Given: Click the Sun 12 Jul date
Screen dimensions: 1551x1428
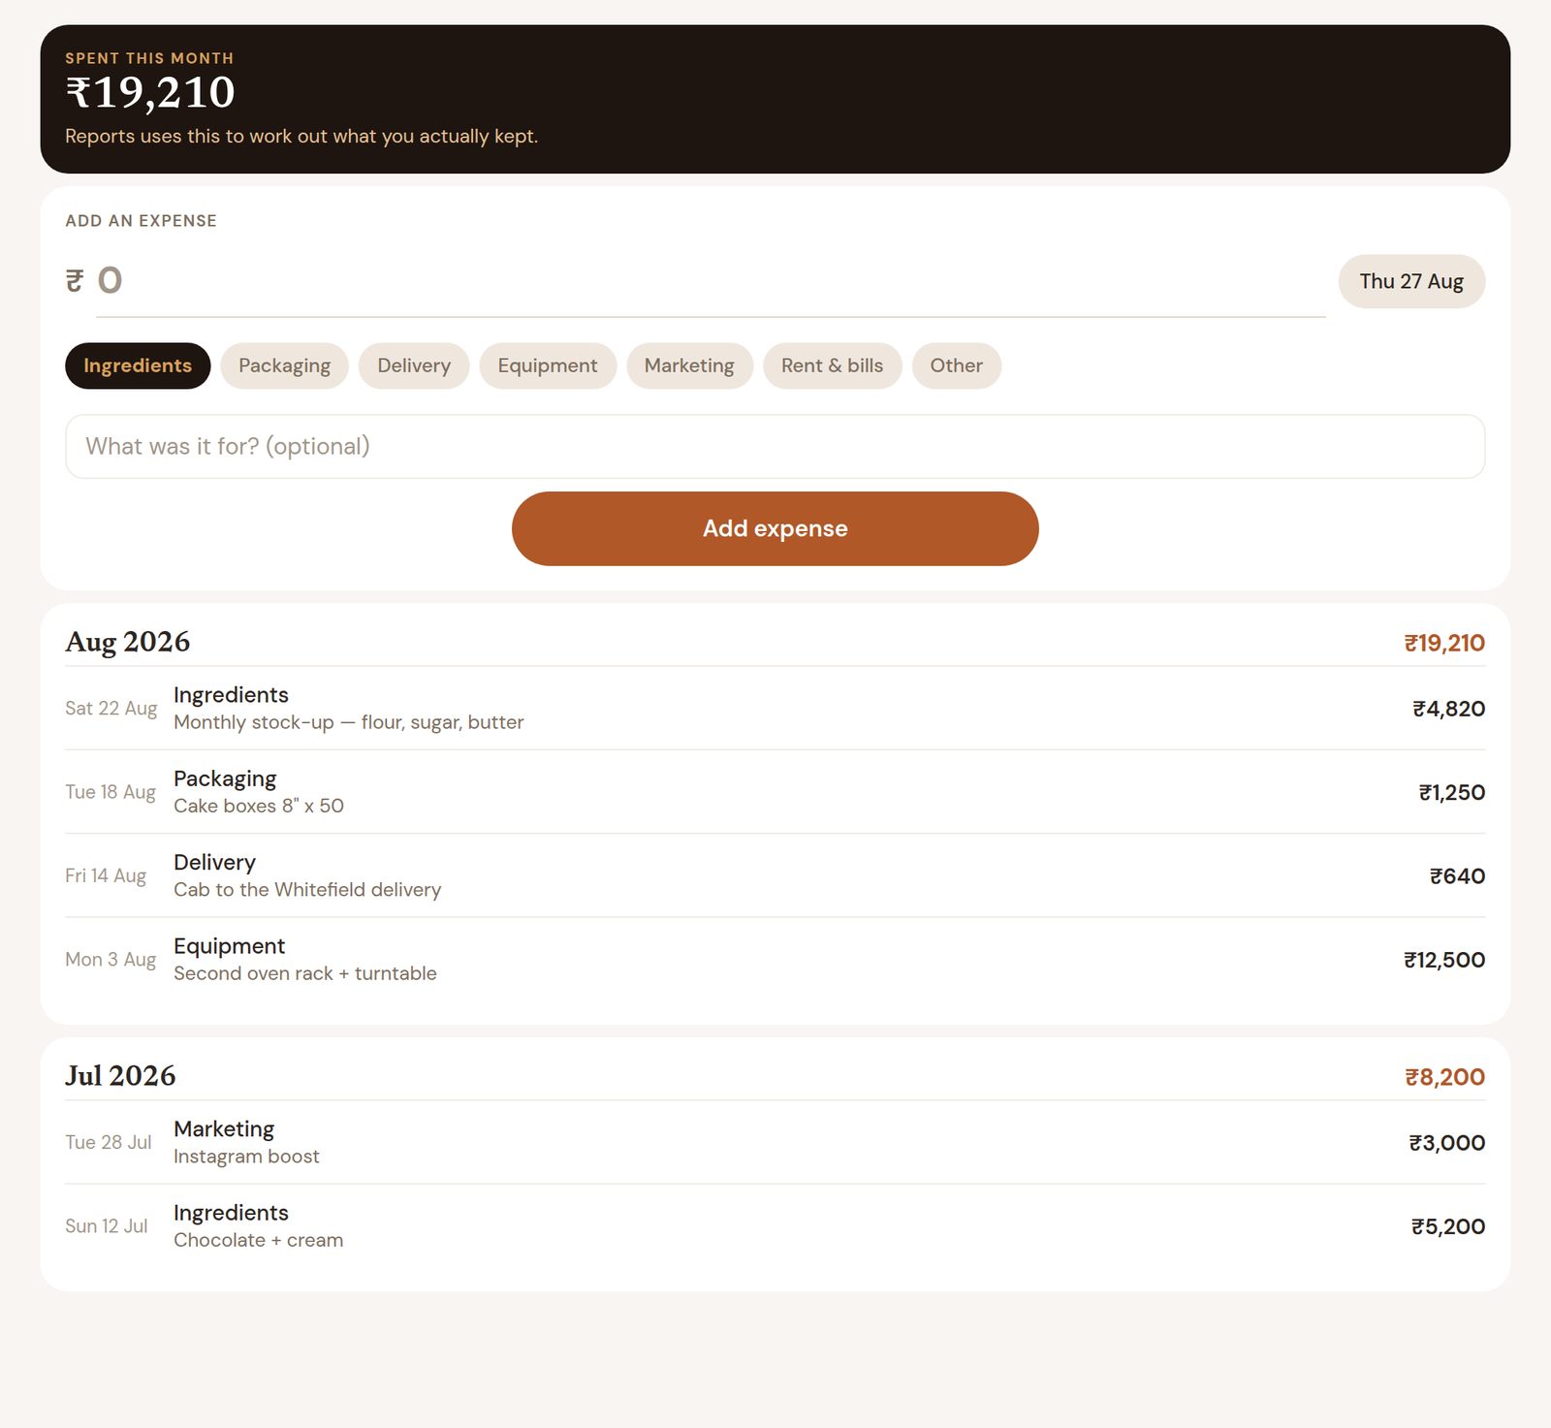Looking at the screenshot, I should [107, 1226].
